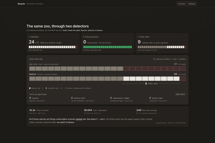This screenshot has width=215, height=143.
Task: Click 'Catches with no static signature' text
Action: (155, 43)
